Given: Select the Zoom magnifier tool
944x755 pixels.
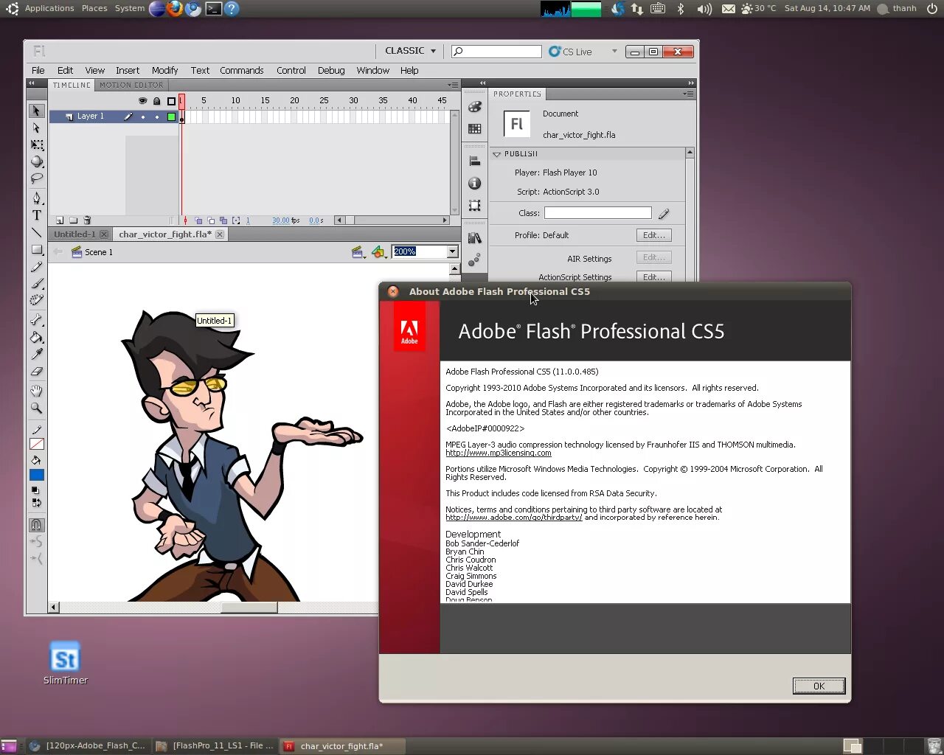Looking at the screenshot, I should pos(36,408).
